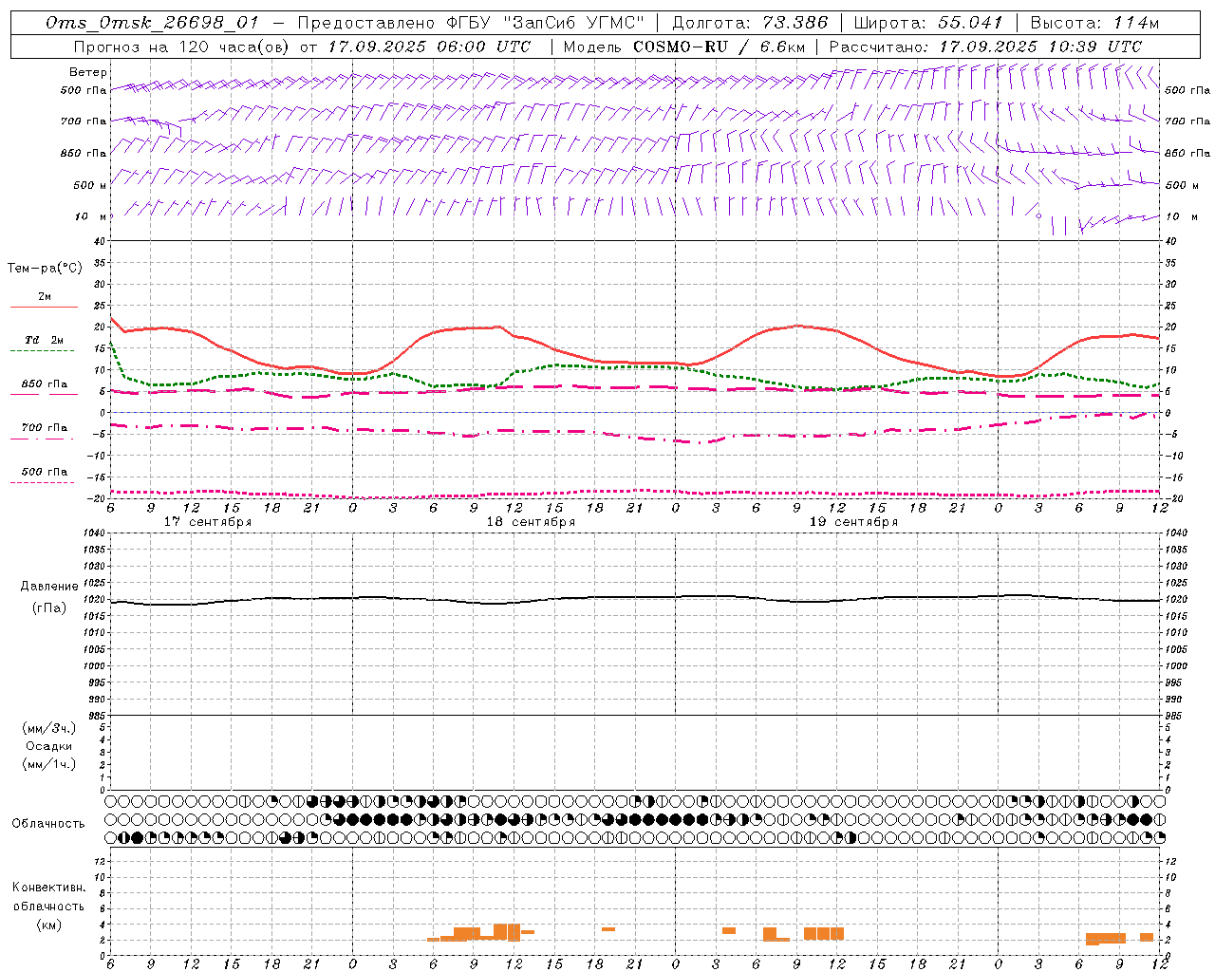Click the black pressure curve
This screenshot has height=972, width=1215.
(x=636, y=598)
